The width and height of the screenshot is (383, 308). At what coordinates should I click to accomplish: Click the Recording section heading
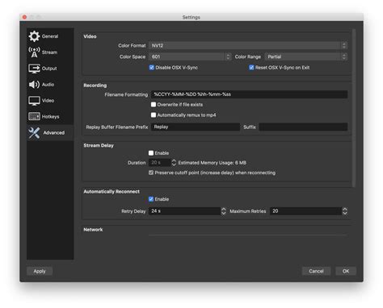click(x=95, y=85)
